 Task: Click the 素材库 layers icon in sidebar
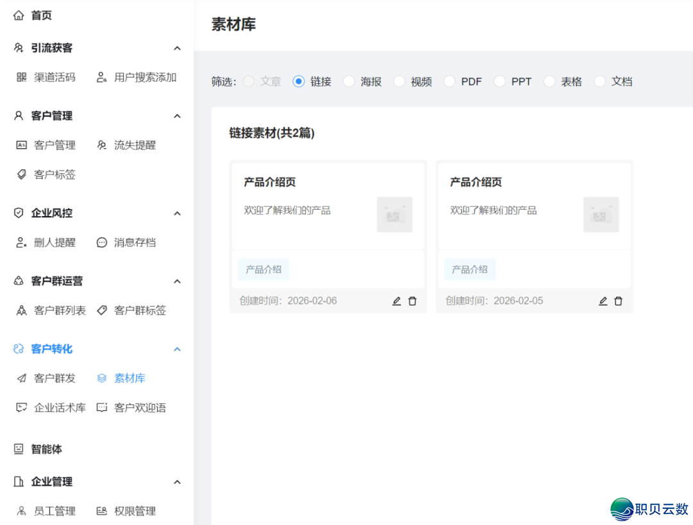point(103,378)
